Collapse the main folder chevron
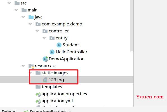The image size is (167, 112). click(x=16, y=10)
